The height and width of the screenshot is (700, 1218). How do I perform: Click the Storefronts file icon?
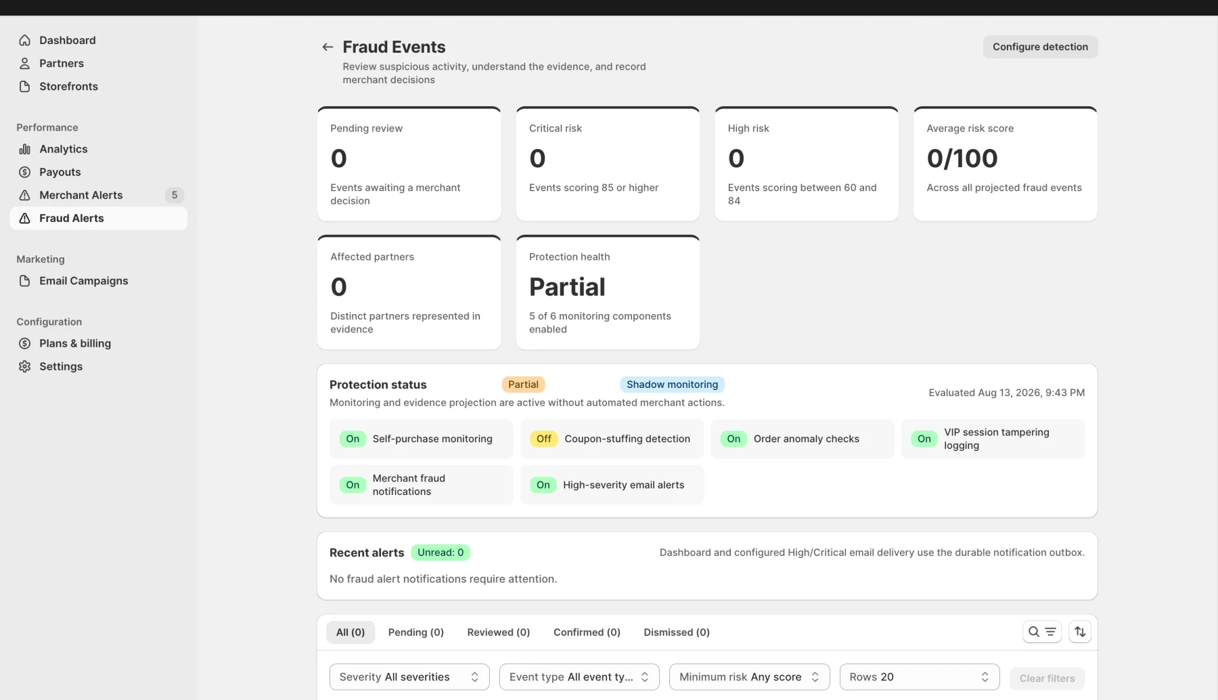(25, 86)
